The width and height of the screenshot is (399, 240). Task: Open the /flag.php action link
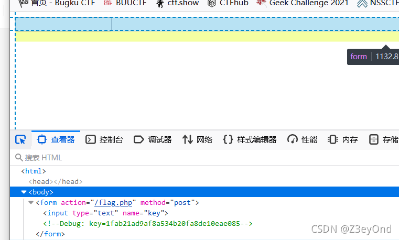113,203
